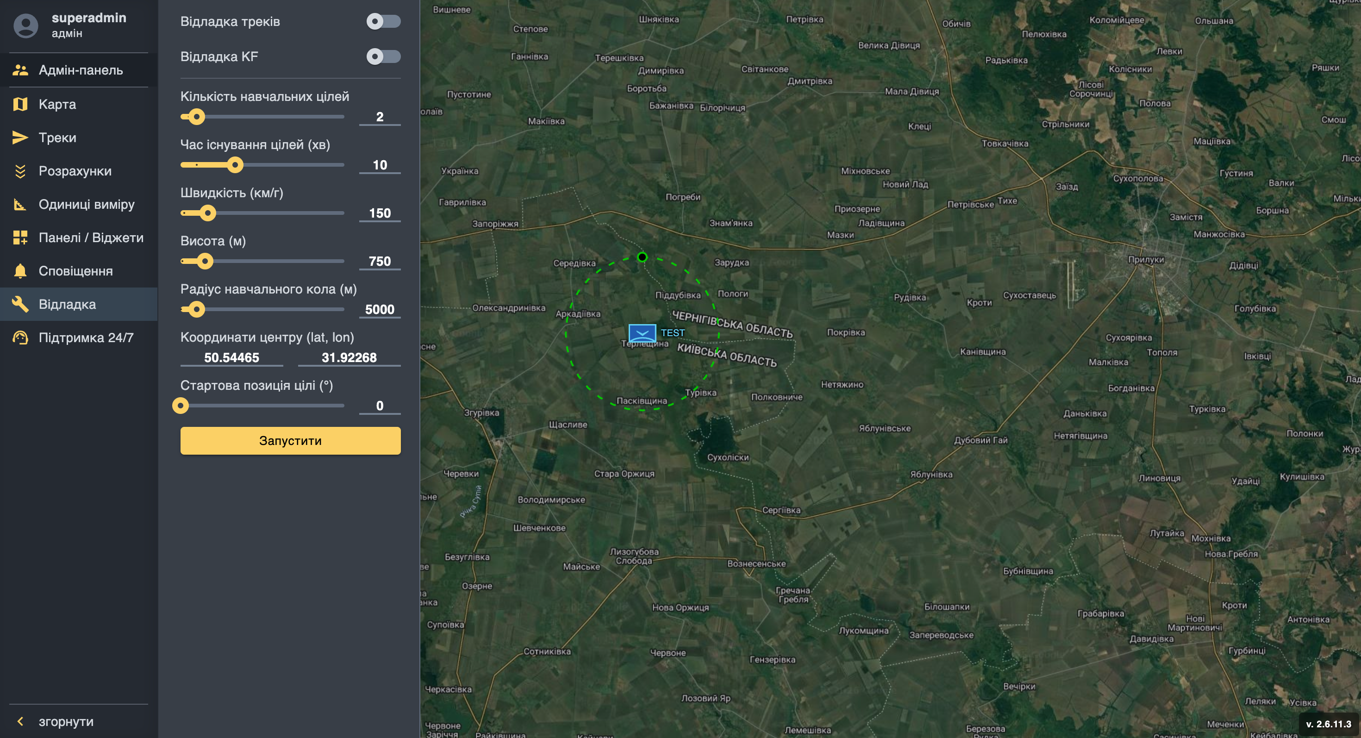Open the Треки menu entry
Viewport: 1361px width, 738px height.
[57, 138]
